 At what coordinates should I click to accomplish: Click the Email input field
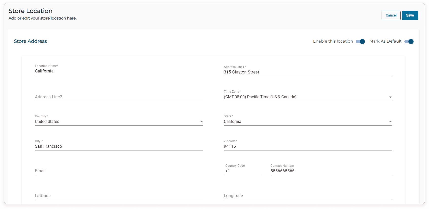[x=119, y=171]
